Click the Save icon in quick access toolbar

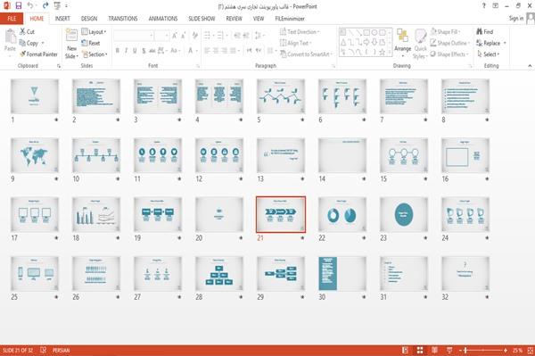pos(19,5)
